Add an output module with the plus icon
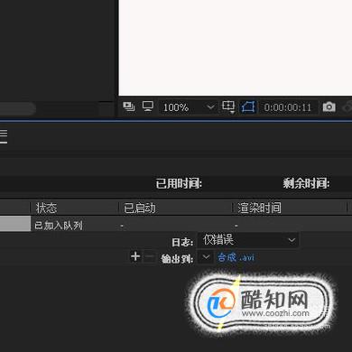 pyautogui.click(x=135, y=256)
